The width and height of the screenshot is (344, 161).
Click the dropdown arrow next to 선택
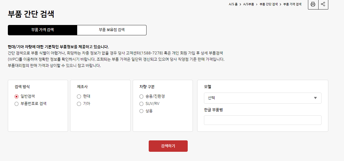tap(315, 98)
